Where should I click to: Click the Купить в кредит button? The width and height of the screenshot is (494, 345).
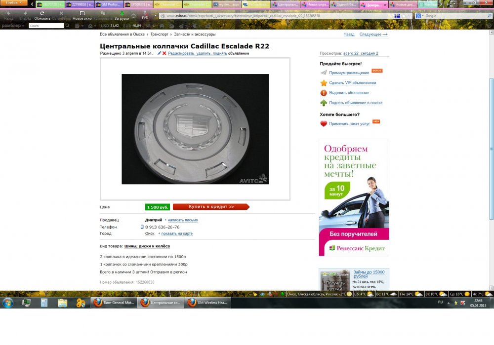(211, 207)
